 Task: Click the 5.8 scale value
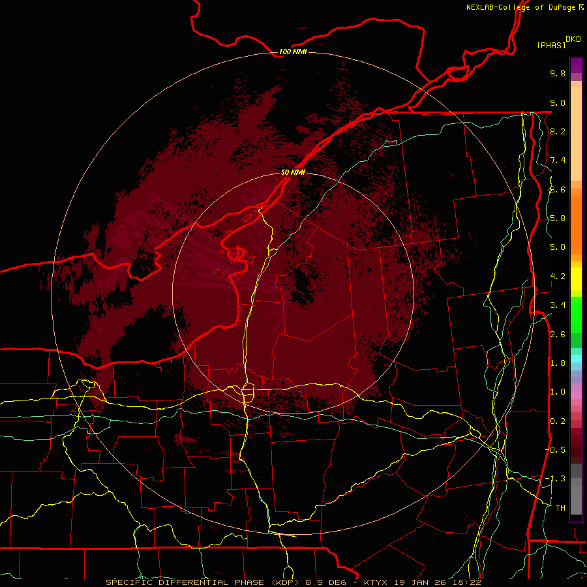(x=558, y=218)
